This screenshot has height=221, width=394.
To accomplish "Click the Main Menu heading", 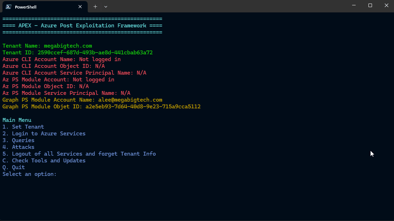I will pos(17,120).
